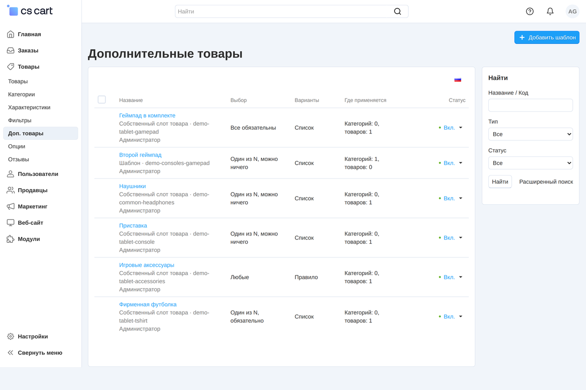
Task: Open the status dropdown for Фирменная футболка
Action: click(450, 316)
